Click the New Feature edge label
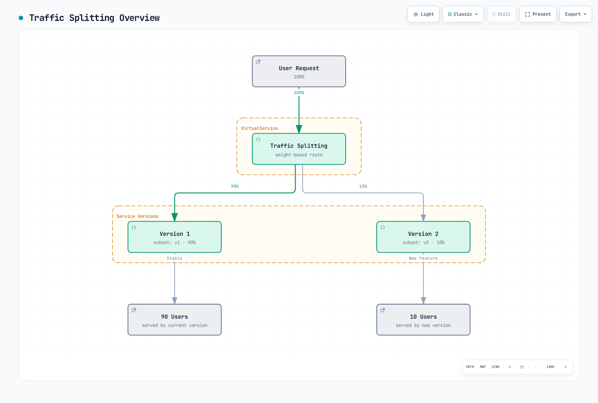598x403 pixels. click(423, 258)
